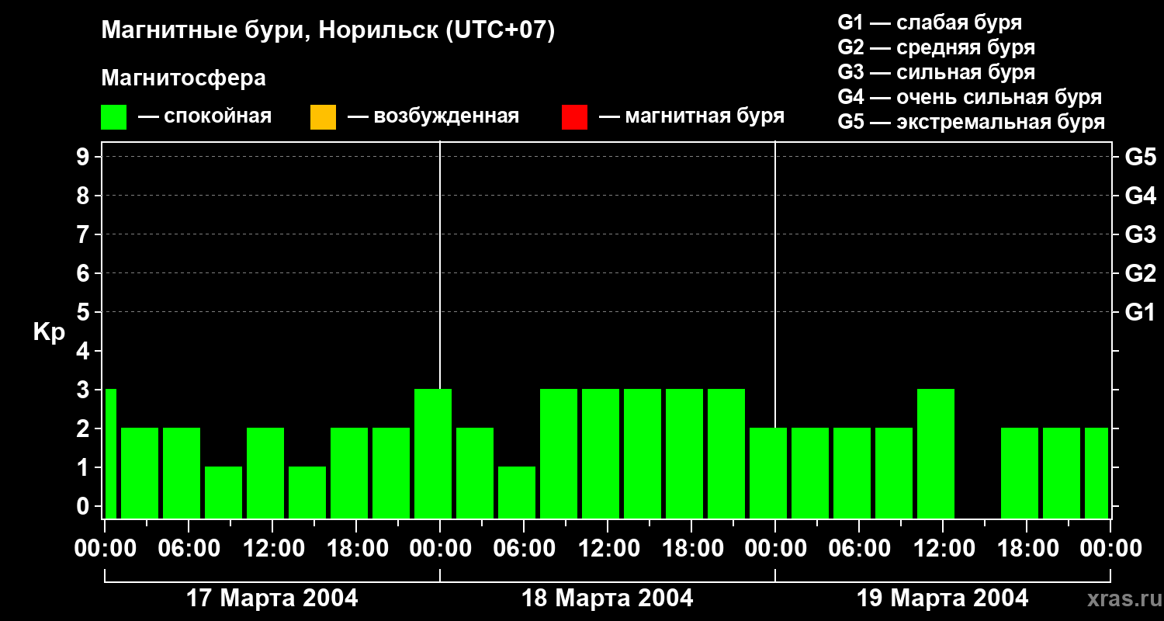Click the '— магнитная буря' legend label
The width and height of the screenshot is (1164, 621).
(692, 116)
